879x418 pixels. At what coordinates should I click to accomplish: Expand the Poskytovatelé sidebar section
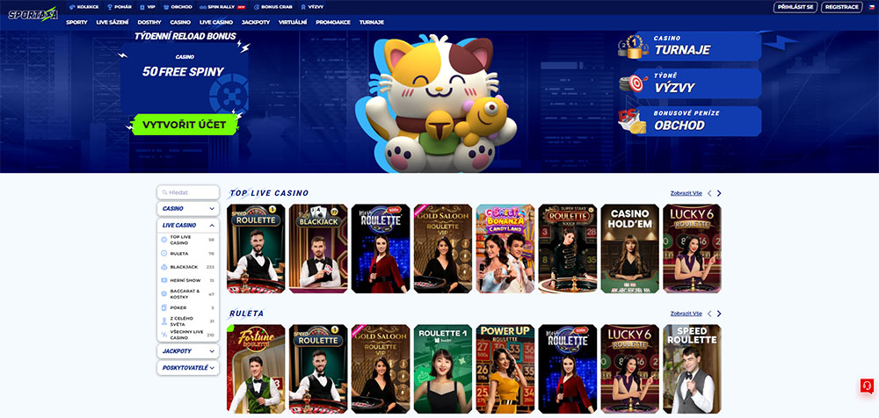pos(188,368)
